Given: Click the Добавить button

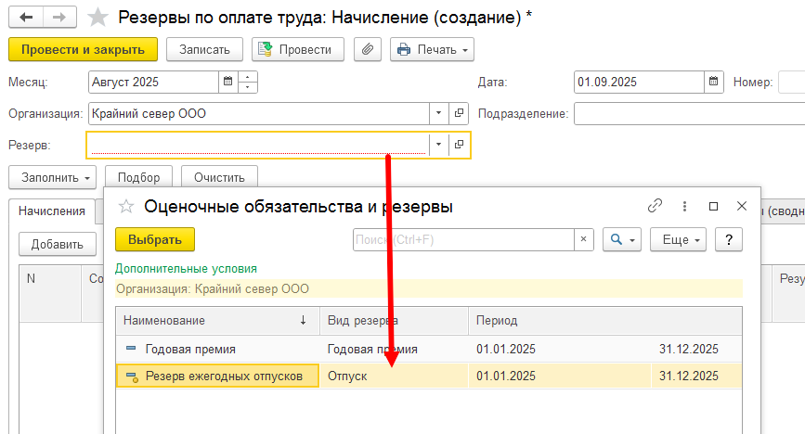Looking at the screenshot, I should point(57,244).
